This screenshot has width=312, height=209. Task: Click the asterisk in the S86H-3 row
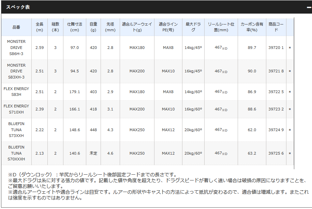(x=290, y=48)
